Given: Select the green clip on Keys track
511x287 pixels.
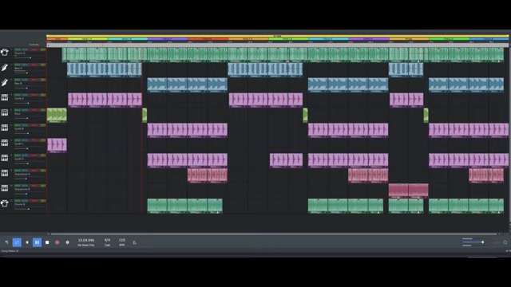Looking at the screenshot, I should (57, 116).
